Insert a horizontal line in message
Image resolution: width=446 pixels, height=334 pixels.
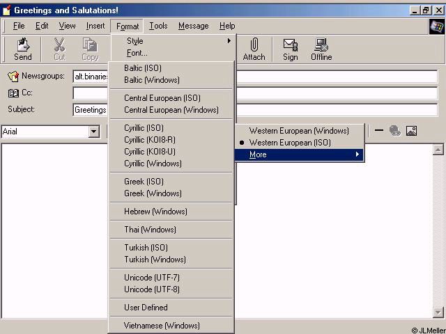click(379, 130)
